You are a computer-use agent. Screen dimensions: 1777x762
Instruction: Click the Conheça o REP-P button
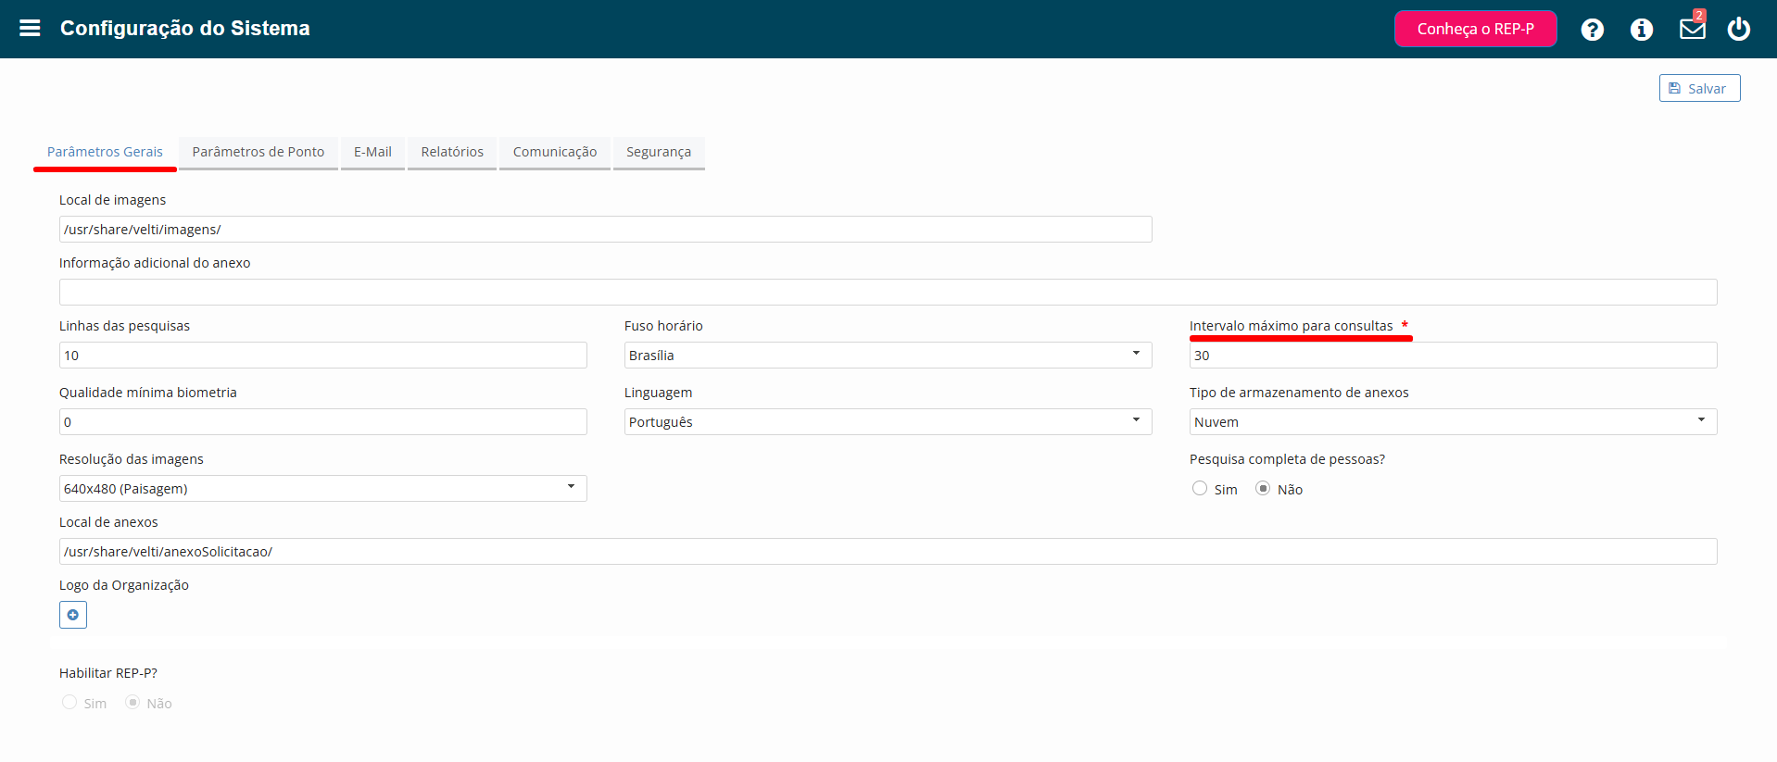pos(1475,29)
